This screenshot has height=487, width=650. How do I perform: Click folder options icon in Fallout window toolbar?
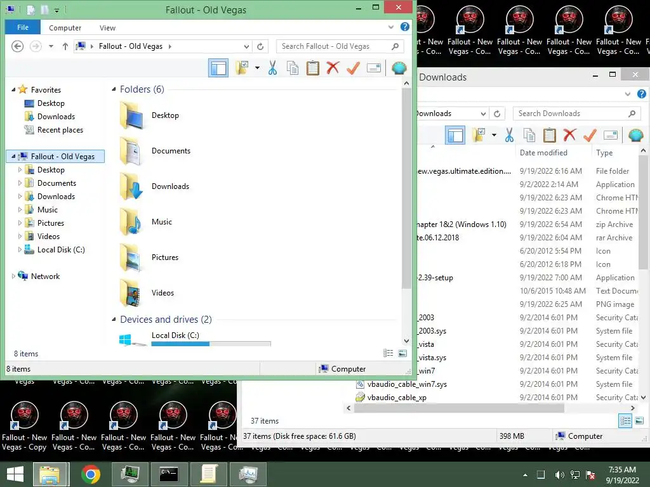[x=242, y=68]
